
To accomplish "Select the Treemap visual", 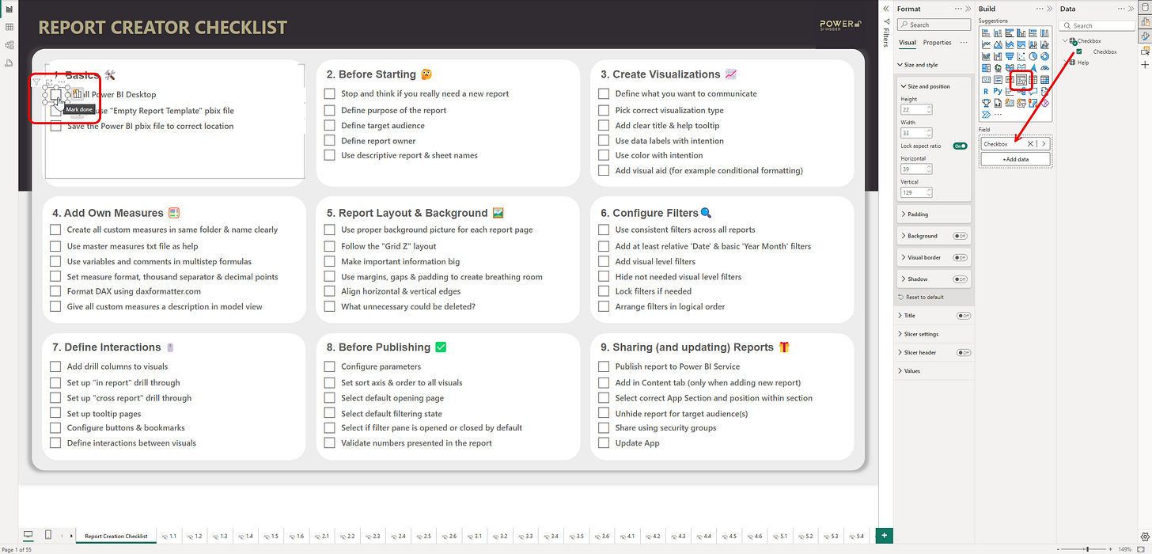I will coord(986,68).
